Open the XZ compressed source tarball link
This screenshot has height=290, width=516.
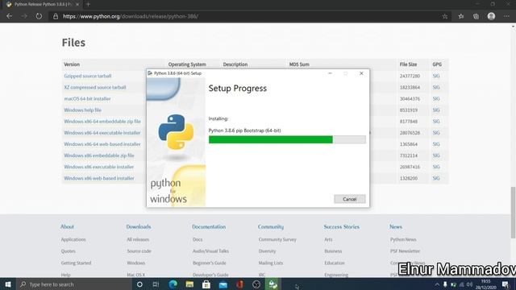95,88
